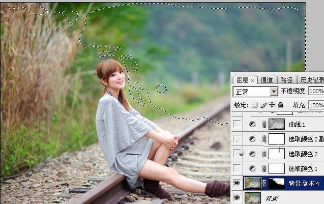This screenshot has height=204, width=324.
Task: Select the 背景 layer name
Action: tap(272, 198)
